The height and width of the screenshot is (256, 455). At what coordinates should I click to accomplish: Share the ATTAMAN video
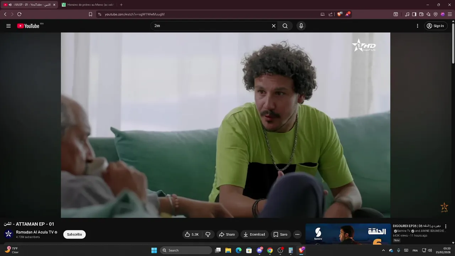(x=227, y=234)
